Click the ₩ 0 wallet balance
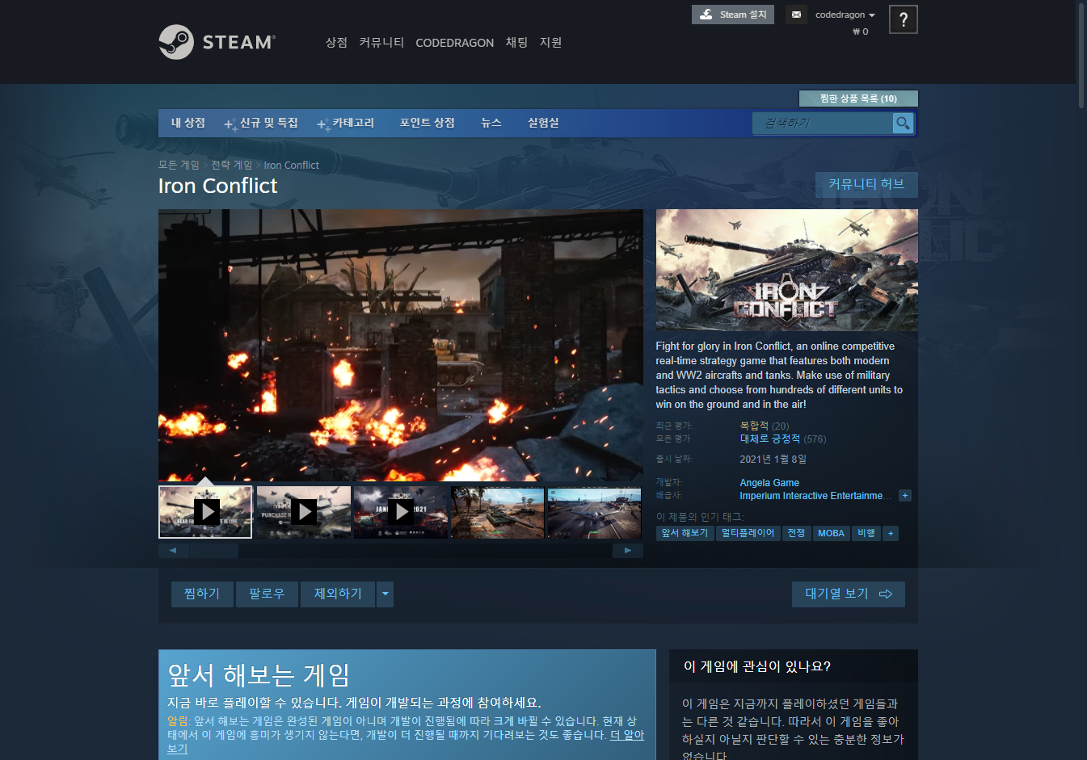The width and height of the screenshot is (1087, 760). (x=861, y=31)
